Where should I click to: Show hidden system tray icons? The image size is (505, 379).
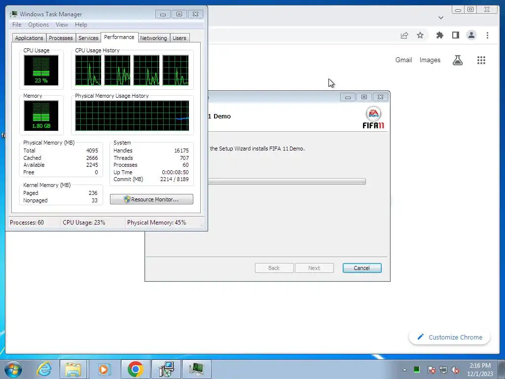pyautogui.click(x=404, y=370)
